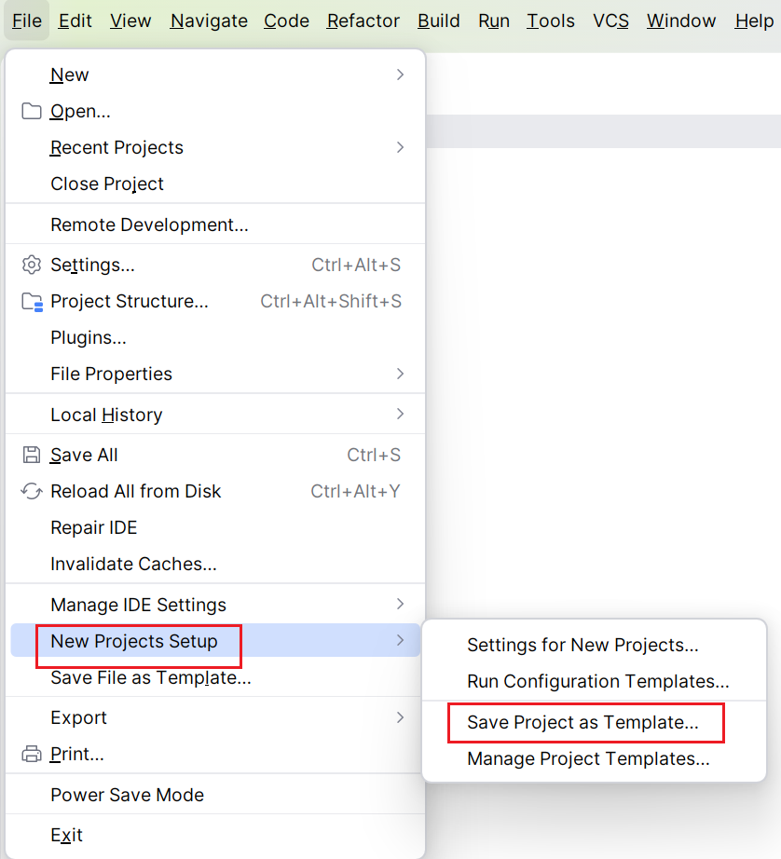Expand the Export submenu chevron
781x859 pixels.
[400, 717]
